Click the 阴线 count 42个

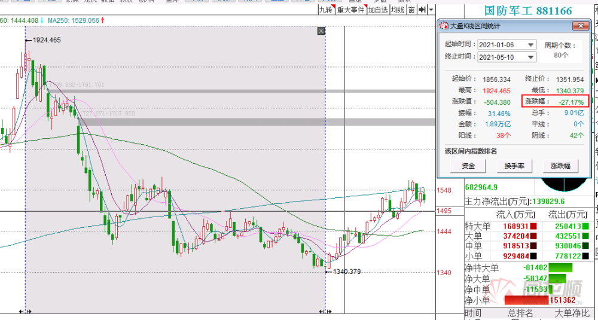click(x=576, y=135)
